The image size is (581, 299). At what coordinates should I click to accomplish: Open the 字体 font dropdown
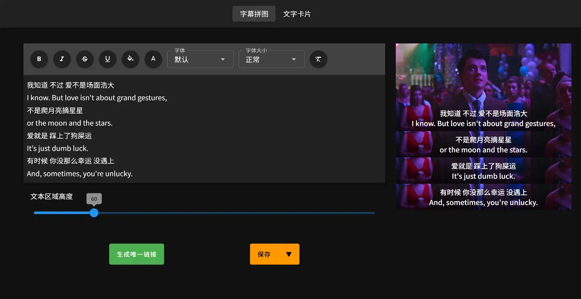tap(200, 59)
